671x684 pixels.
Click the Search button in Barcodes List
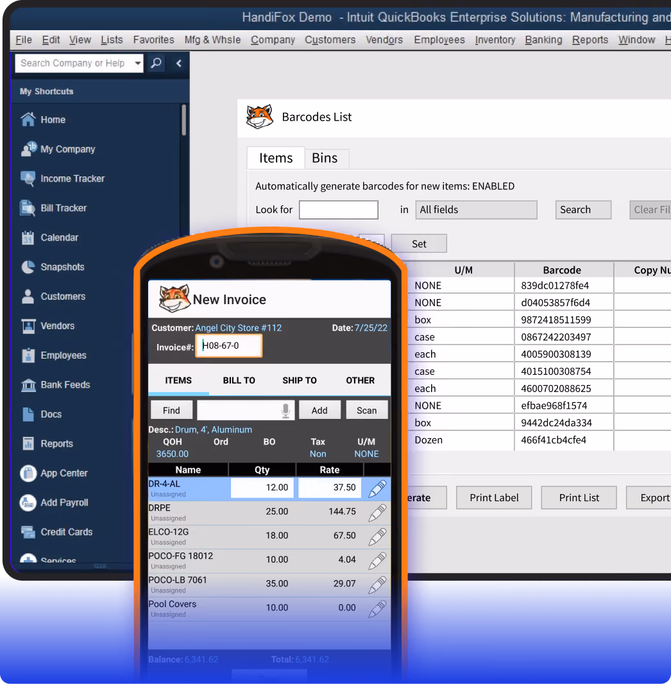pyautogui.click(x=583, y=210)
